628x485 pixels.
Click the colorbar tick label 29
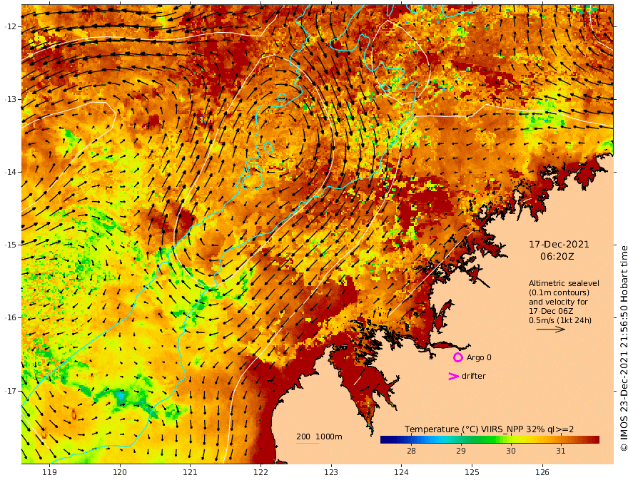pyautogui.click(x=461, y=451)
